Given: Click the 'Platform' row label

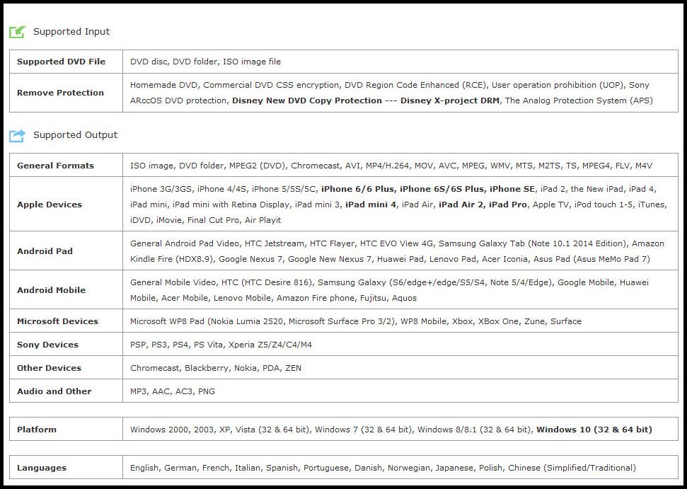Looking at the screenshot, I should (37, 430).
